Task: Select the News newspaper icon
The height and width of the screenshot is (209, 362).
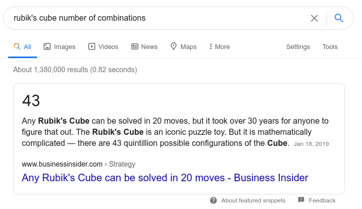Action: (135, 46)
